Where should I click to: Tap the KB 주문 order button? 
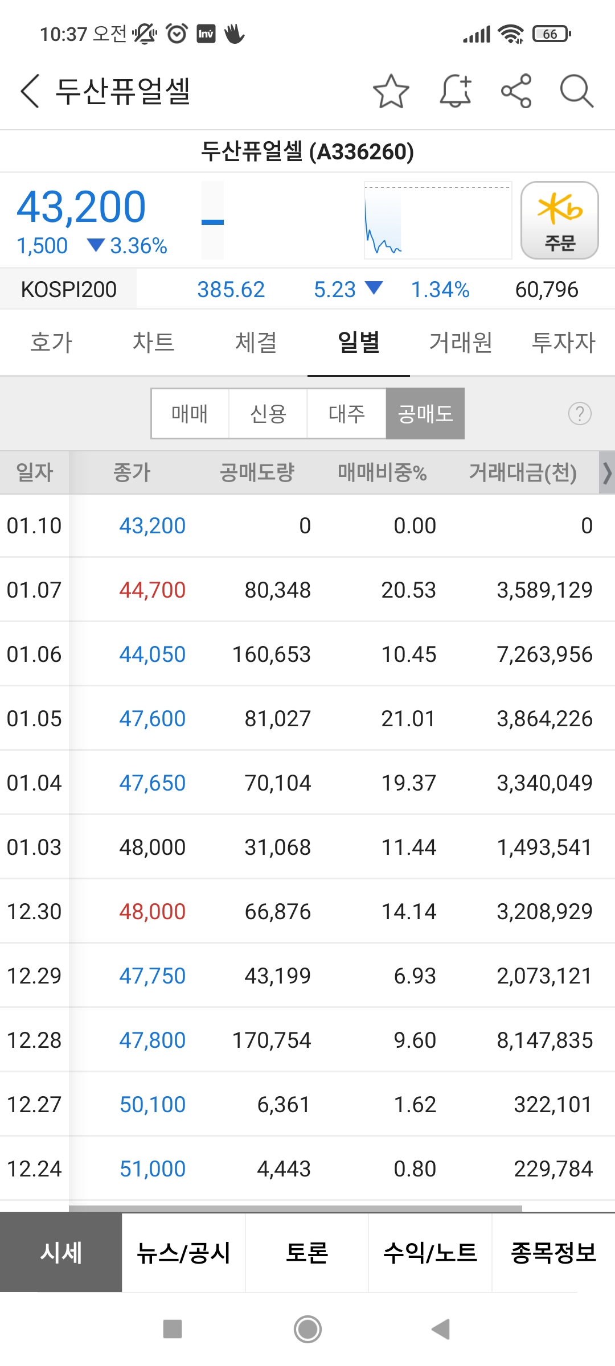560,220
